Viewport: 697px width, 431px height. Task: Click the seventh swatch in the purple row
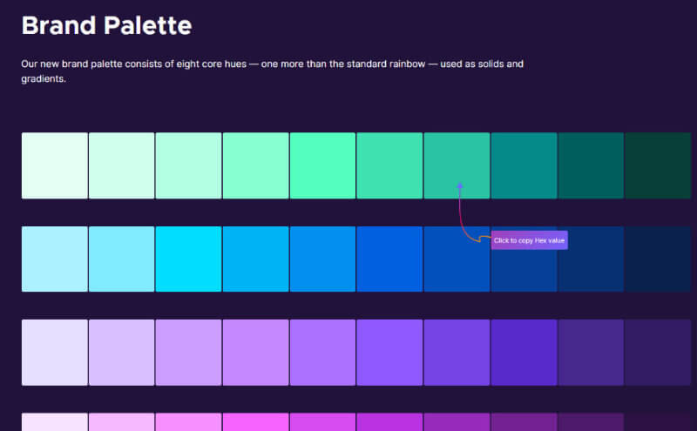point(457,353)
